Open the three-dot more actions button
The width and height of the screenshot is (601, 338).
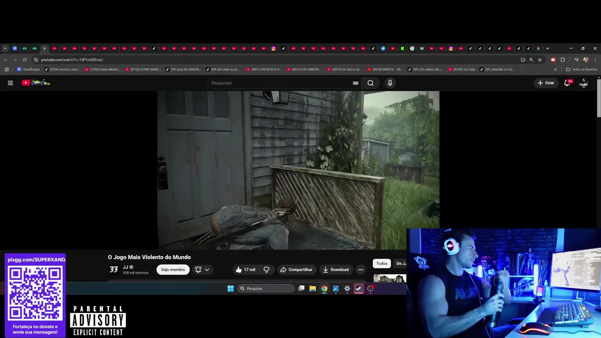tap(361, 269)
